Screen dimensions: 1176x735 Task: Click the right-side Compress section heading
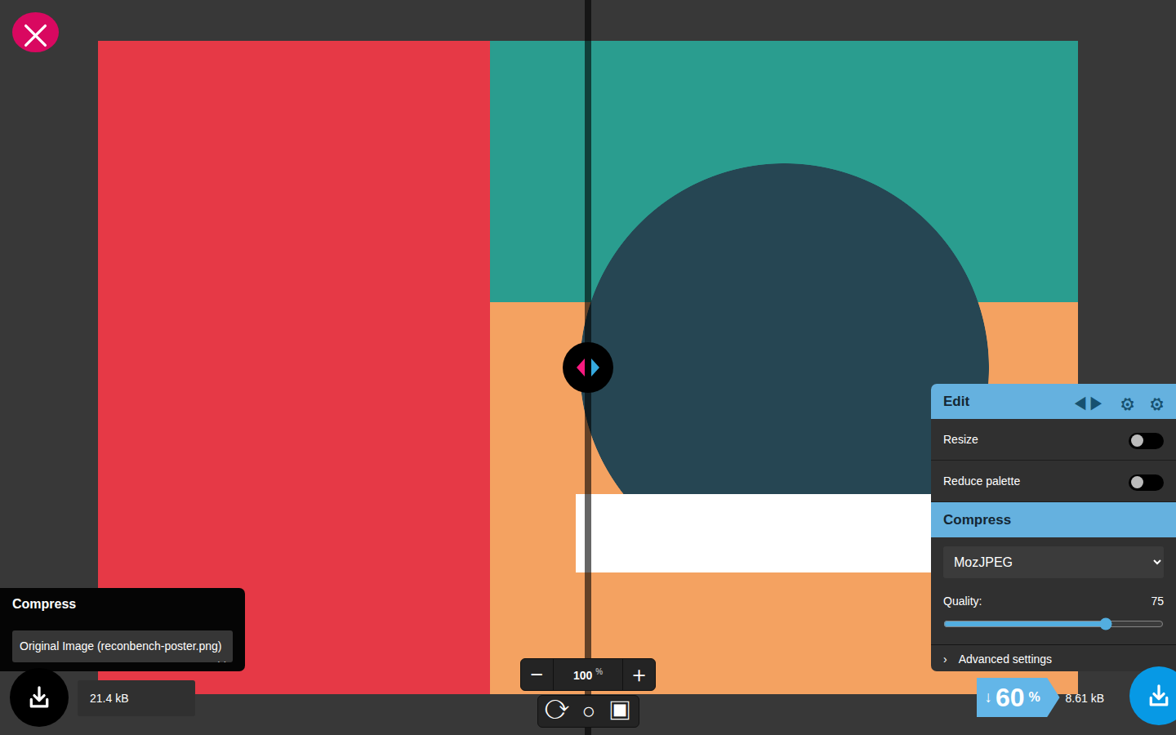click(x=977, y=520)
